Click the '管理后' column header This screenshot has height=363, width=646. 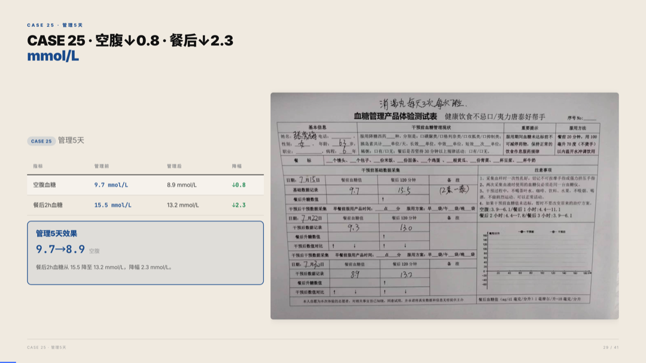point(174,166)
